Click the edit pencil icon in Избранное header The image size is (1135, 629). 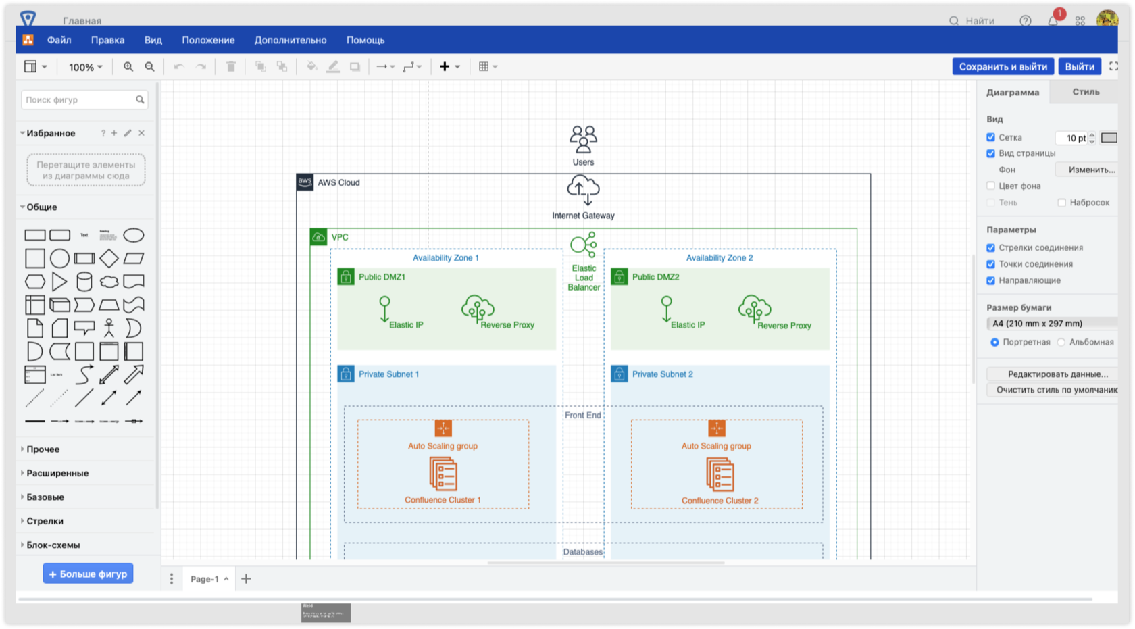(128, 133)
